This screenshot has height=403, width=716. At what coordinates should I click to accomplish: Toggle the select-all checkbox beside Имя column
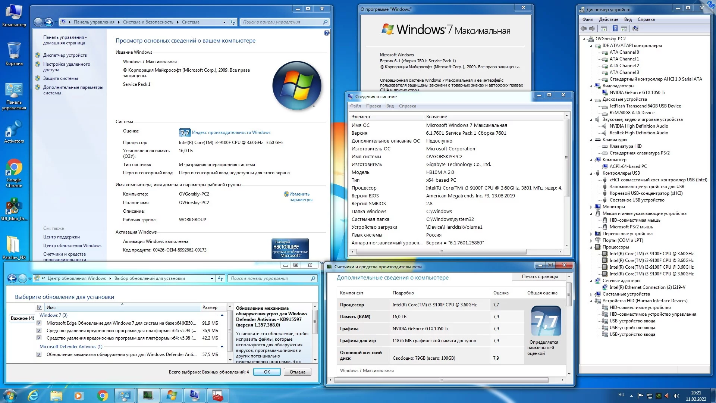40,307
